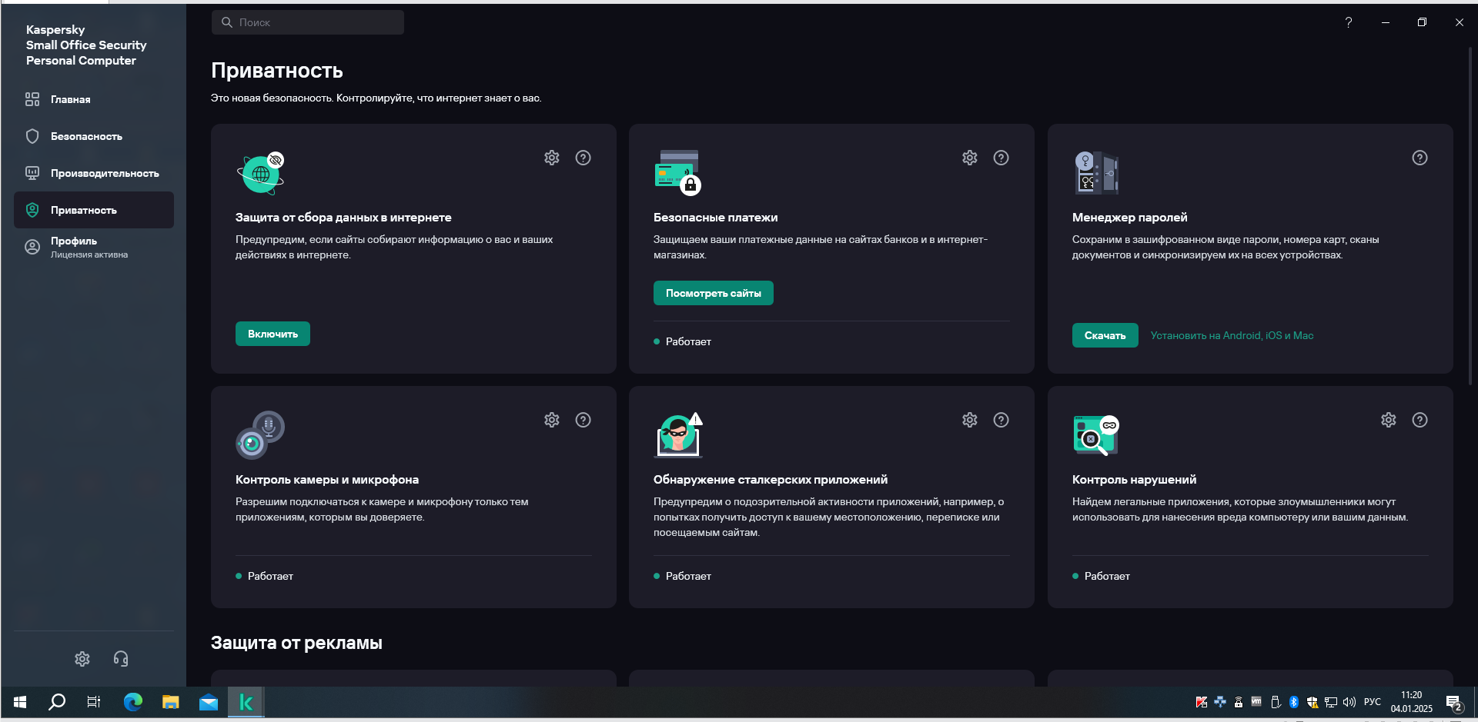Viewport: 1478px width, 722px height.
Task: Open help for Контроль камеры и микрофона
Action: click(x=584, y=420)
